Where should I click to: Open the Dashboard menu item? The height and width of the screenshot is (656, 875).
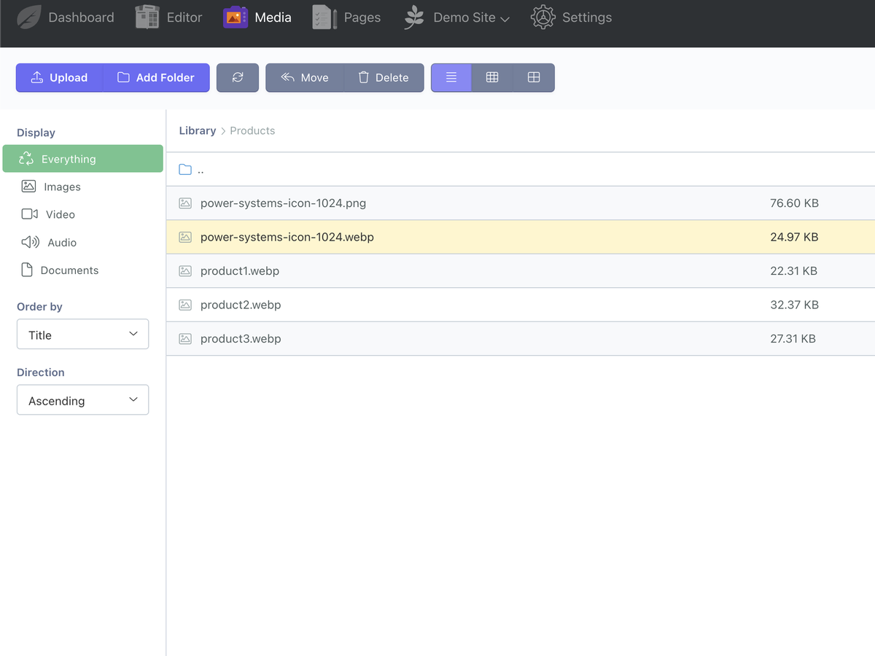pyautogui.click(x=81, y=17)
